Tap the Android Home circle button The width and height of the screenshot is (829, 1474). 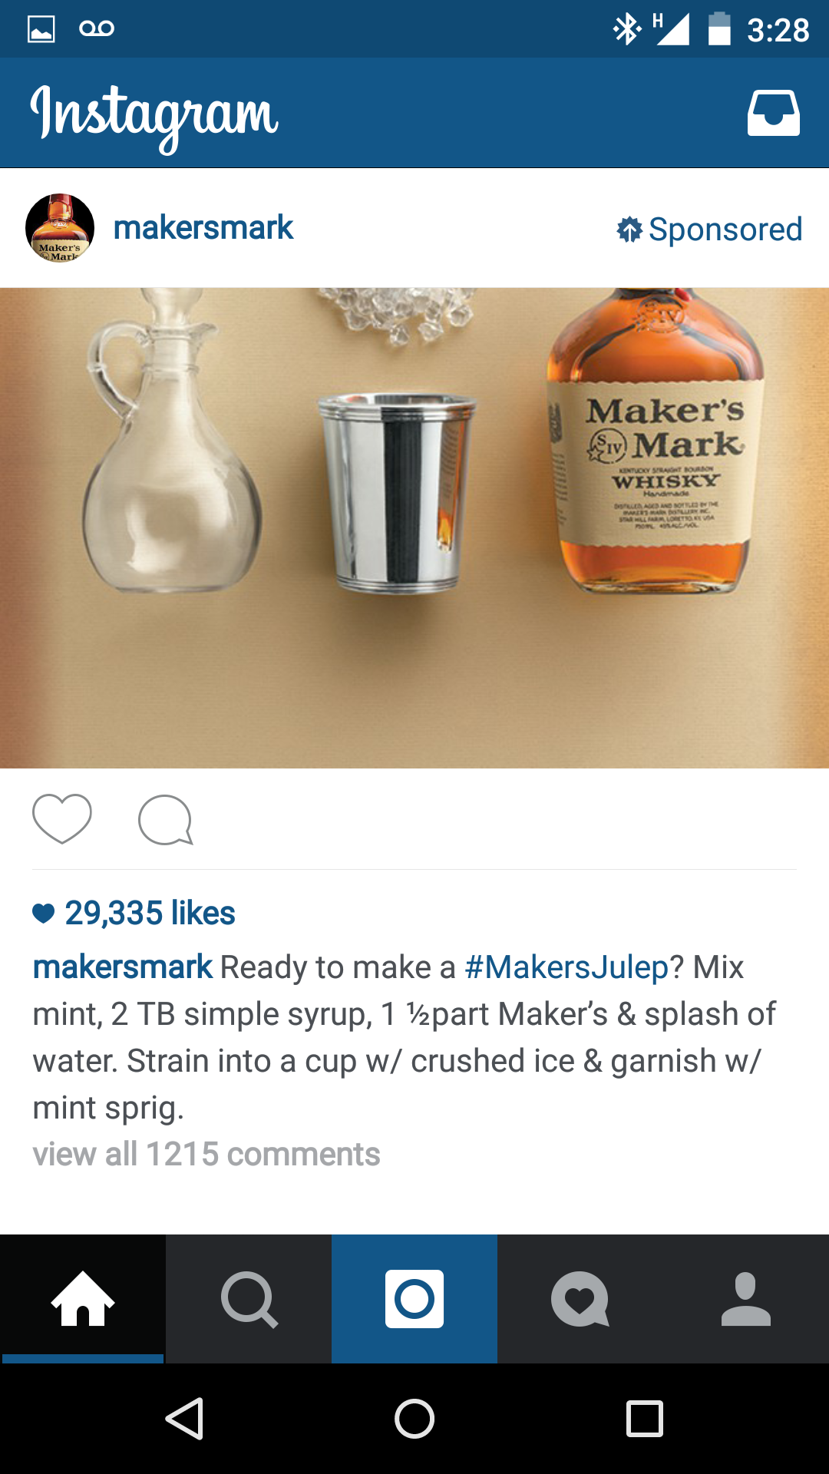coord(414,1418)
